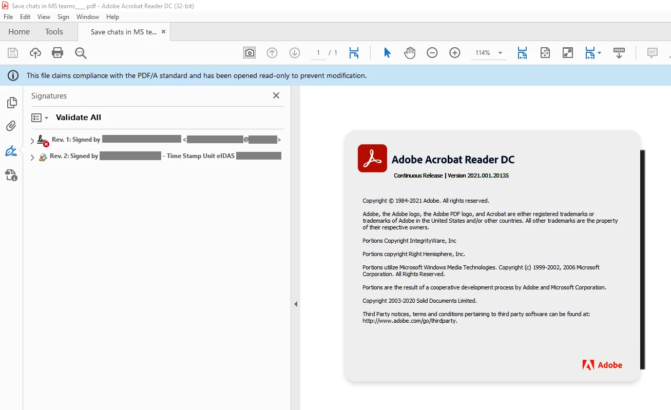Open the Page Thumbnails panel icon
Viewport: 671px width, 410px height.
(x=11, y=103)
